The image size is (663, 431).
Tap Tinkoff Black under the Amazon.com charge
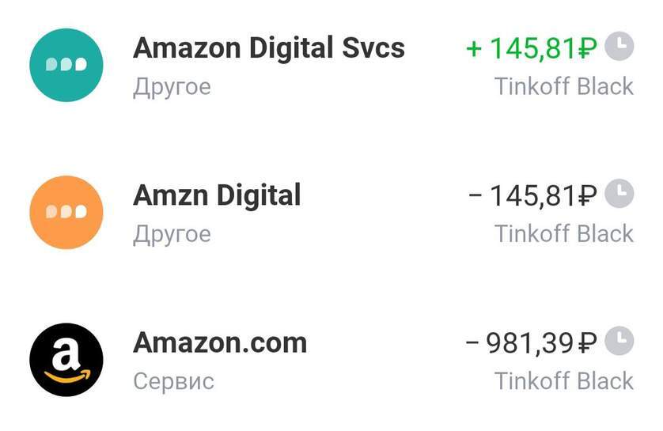[564, 381]
